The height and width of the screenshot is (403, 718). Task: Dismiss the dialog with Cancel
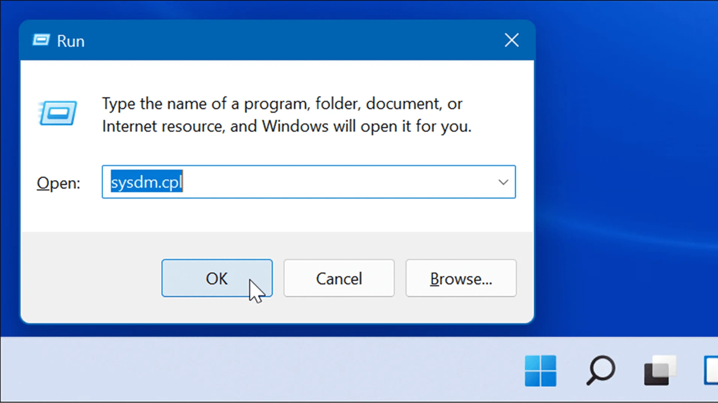339,278
